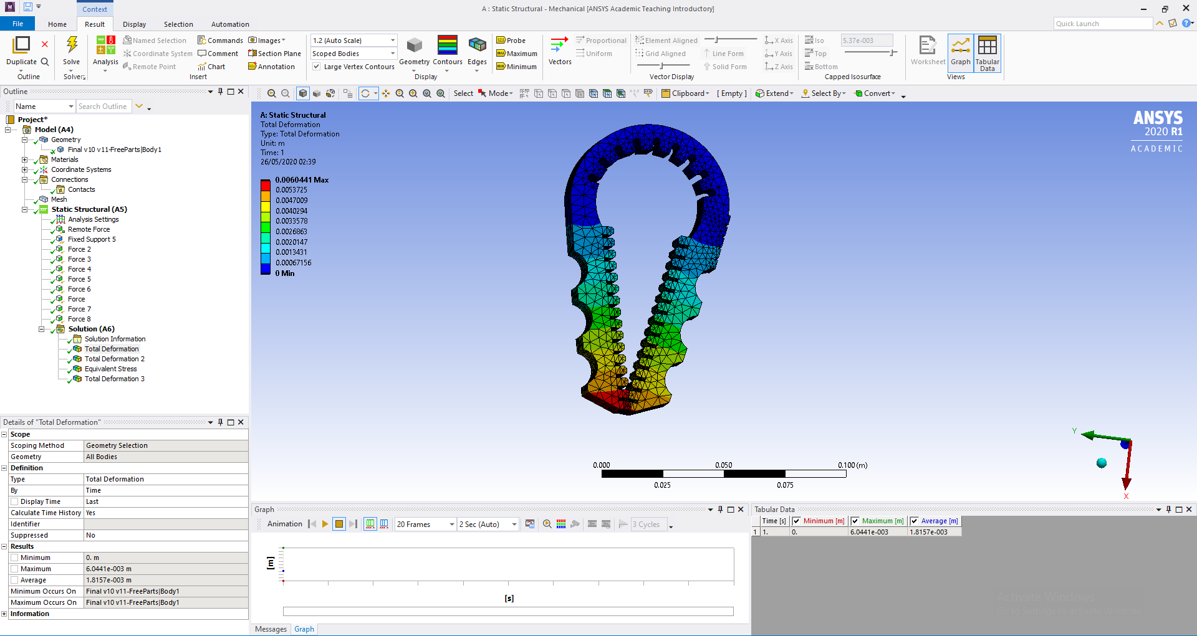
Task: Toggle the Vectors arrows icon
Action: click(x=559, y=45)
